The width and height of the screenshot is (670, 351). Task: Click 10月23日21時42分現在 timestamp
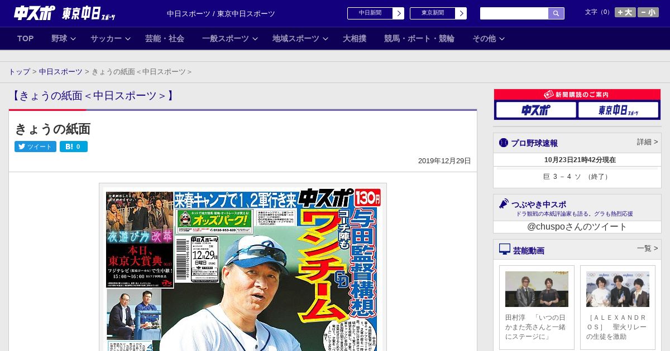(580, 160)
